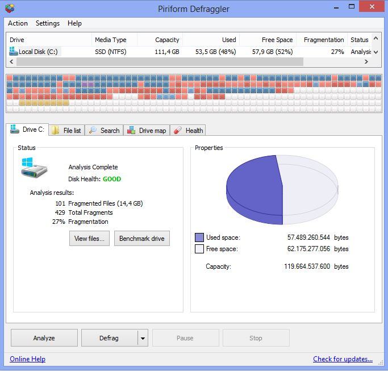Click the Stop button
This screenshot has height=371, width=388.
256,338
